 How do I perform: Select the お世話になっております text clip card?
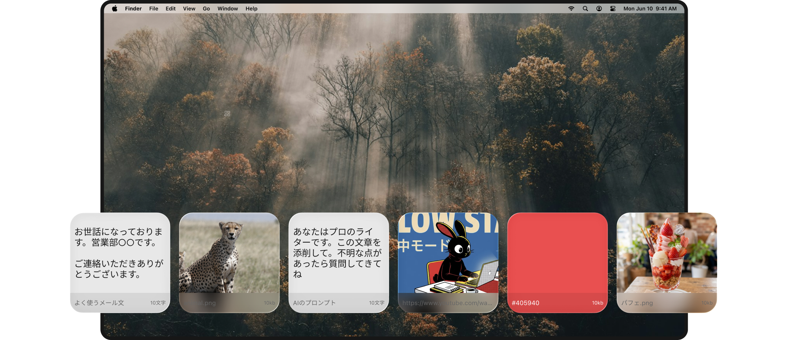coord(120,262)
